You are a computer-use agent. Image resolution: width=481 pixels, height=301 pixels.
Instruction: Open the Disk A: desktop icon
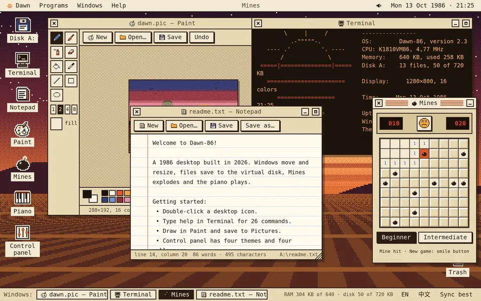pos(23,30)
